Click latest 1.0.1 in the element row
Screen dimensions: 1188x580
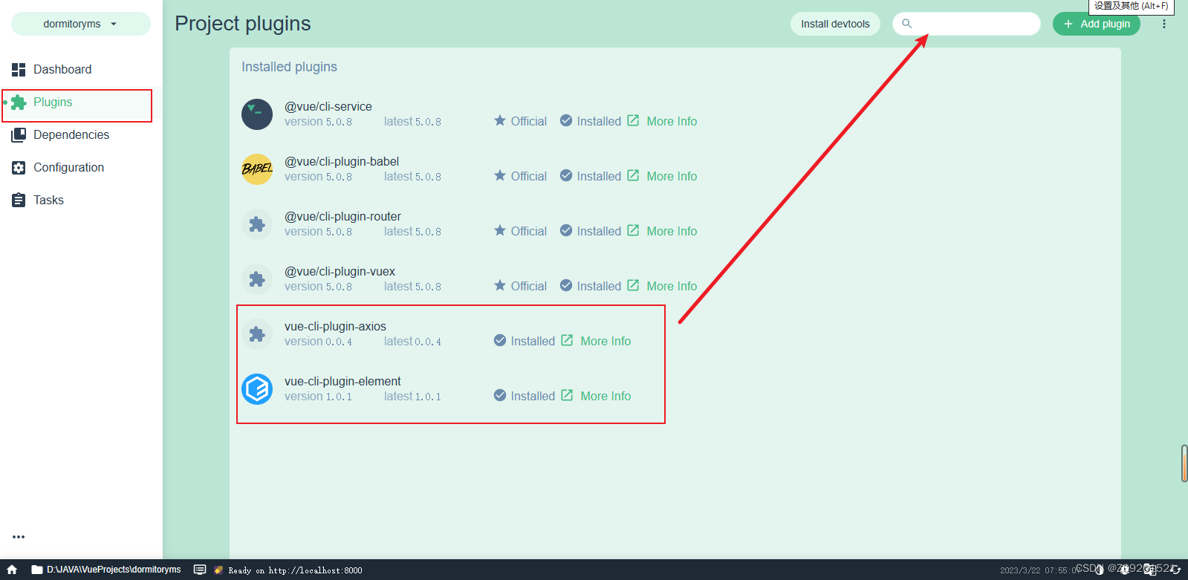[x=412, y=397]
